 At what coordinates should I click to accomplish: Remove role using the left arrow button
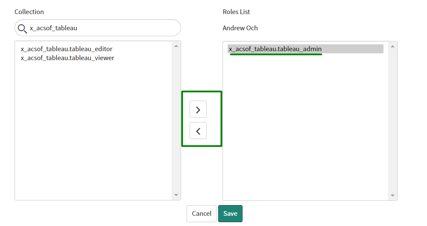[x=198, y=131]
